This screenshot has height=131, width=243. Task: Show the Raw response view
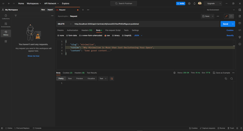(70, 79)
